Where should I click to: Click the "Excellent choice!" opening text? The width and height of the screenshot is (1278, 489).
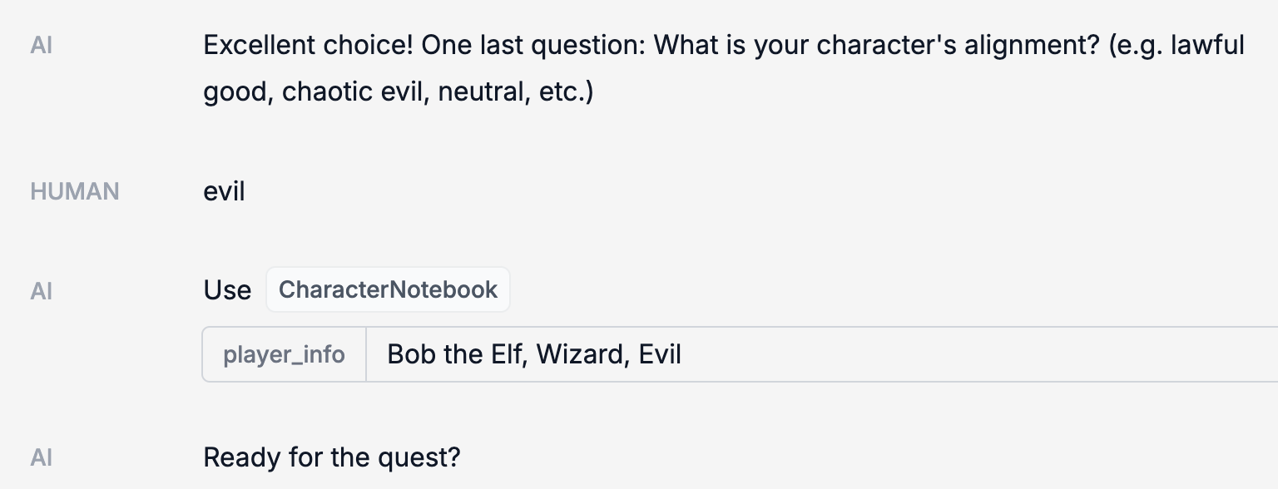(x=308, y=45)
